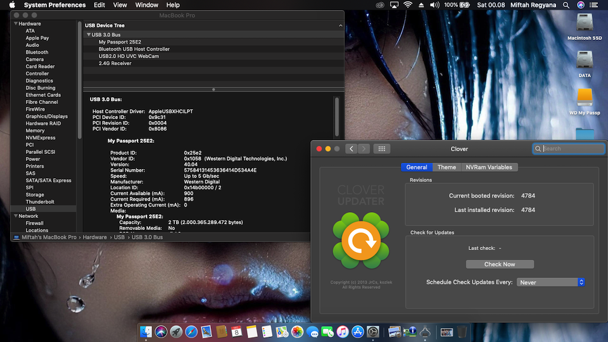The width and height of the screenshot is (608, 342).
Task: Collapse the Hardware section in sidebar
Action: pos(15,23)
